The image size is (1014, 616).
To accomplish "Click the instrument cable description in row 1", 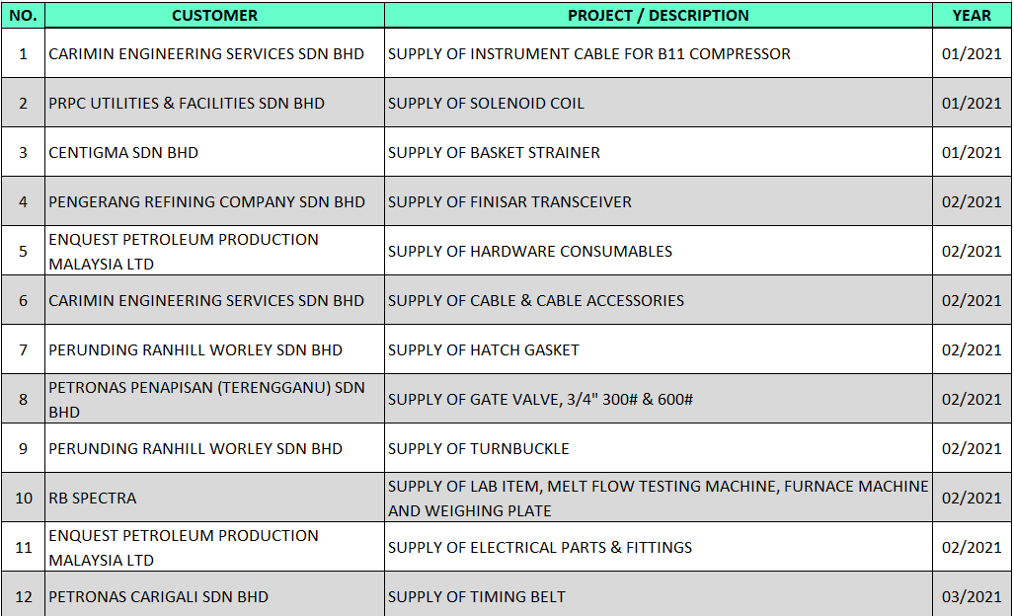I will 588,53.
